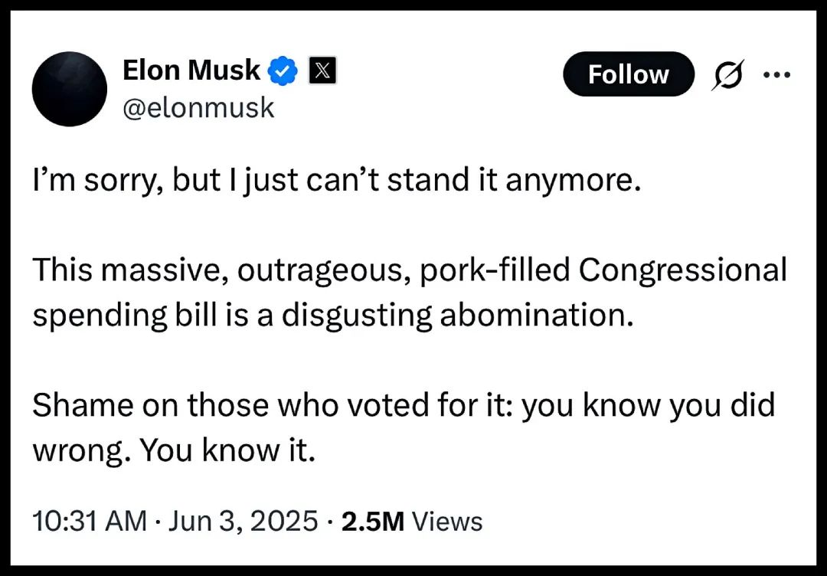This screenshot has width=827, height=576.
Task: Open the Grok slashed-circle icon
Action: coord(726,75)
